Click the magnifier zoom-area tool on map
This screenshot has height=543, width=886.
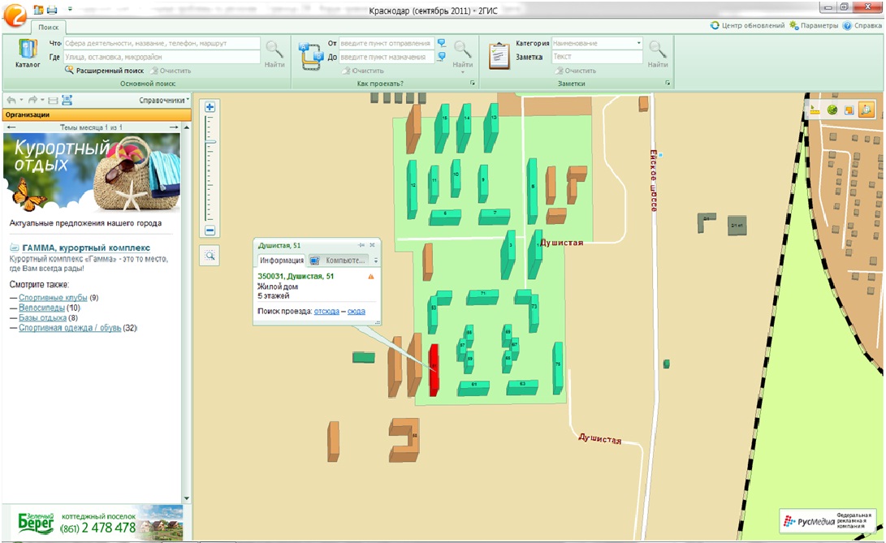click(210, 256)
